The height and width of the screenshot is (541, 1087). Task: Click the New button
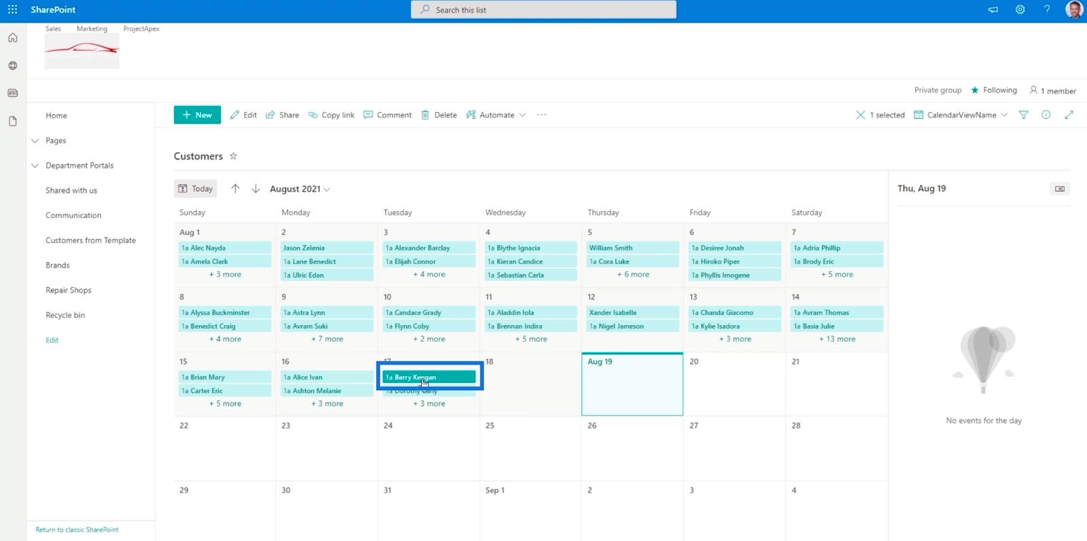pos(197,115)
